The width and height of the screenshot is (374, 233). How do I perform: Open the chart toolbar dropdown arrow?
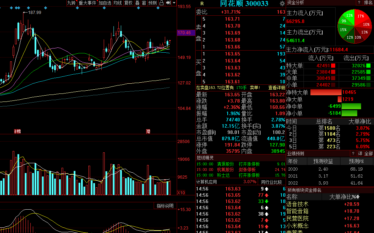(x=174, y=3)
